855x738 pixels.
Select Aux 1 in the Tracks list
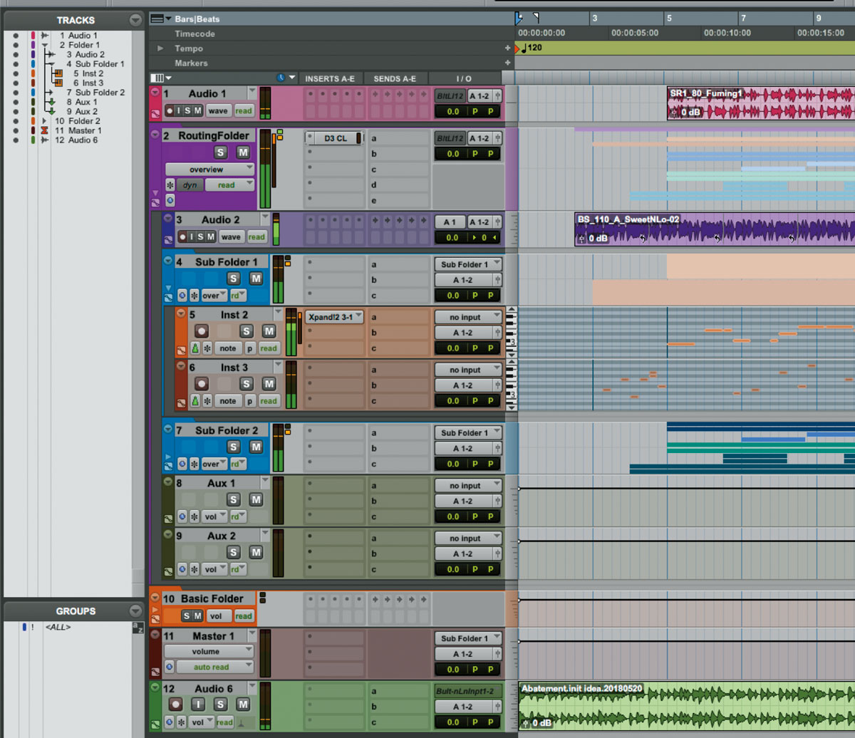[x=83, y=102]
